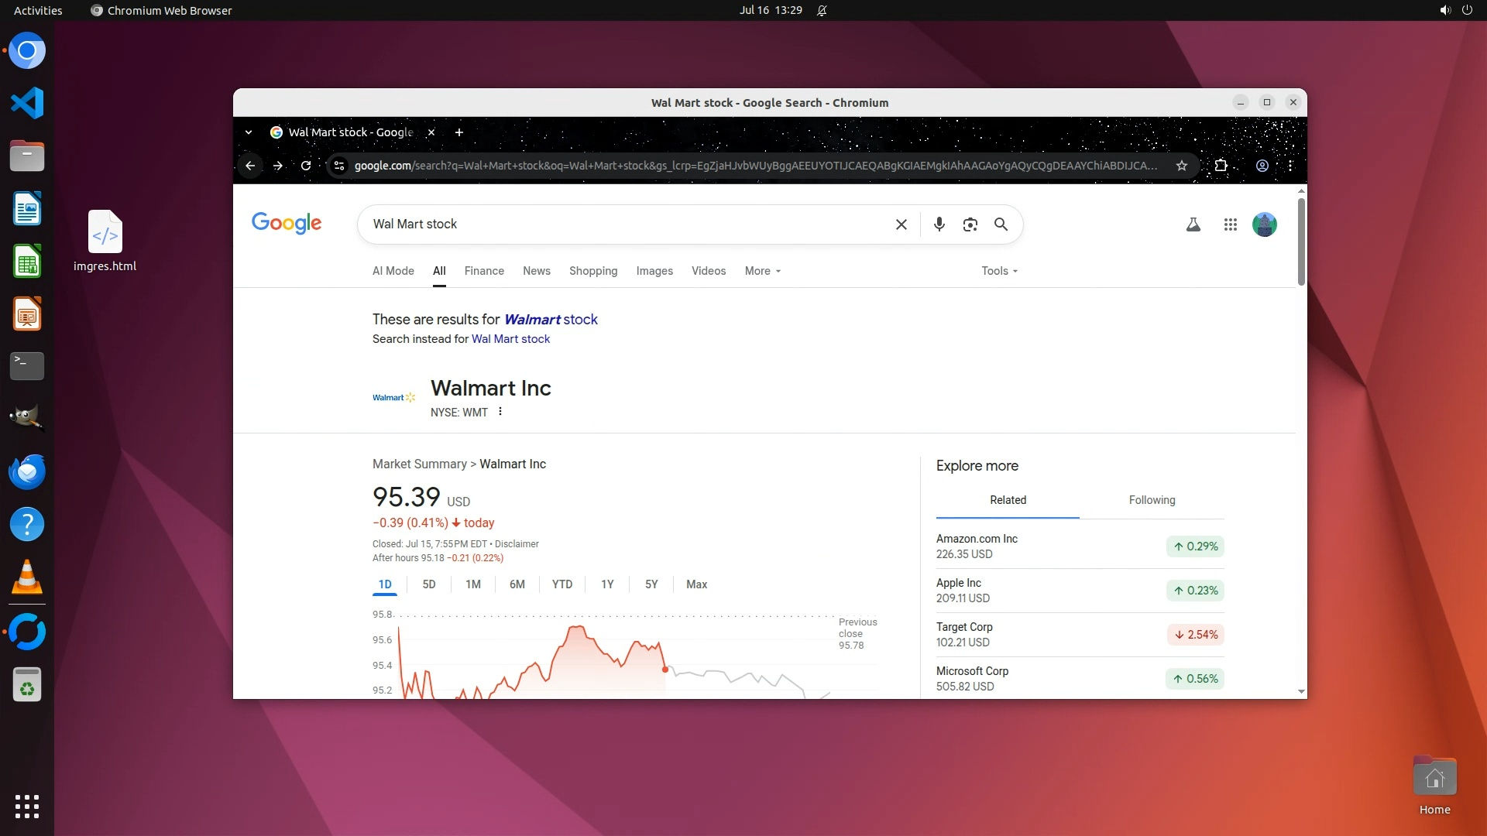Open the Tools dropdown

(x=998, y=271)
